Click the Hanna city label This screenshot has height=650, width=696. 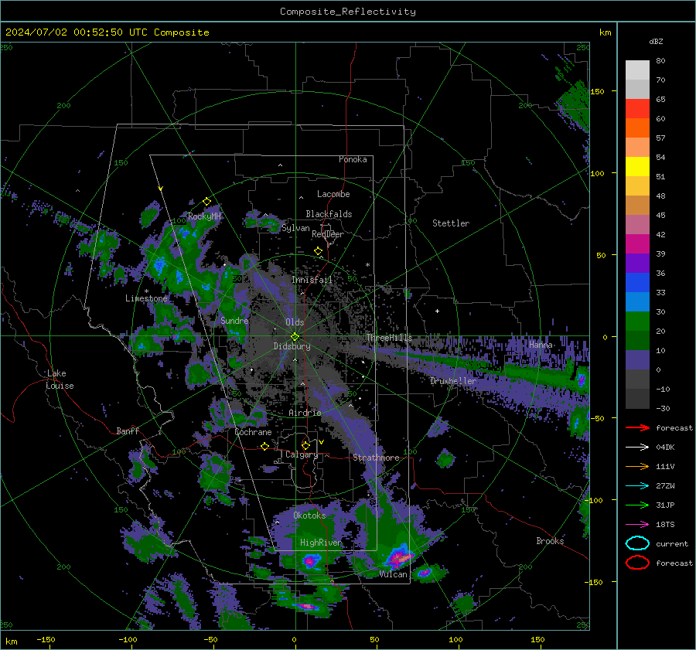[541, 345]
